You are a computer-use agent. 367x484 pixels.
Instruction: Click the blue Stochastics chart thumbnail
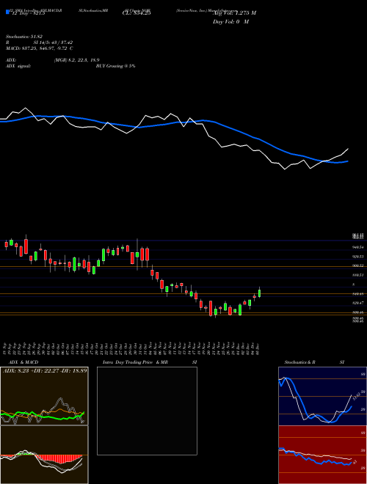[x=322, y=396]
